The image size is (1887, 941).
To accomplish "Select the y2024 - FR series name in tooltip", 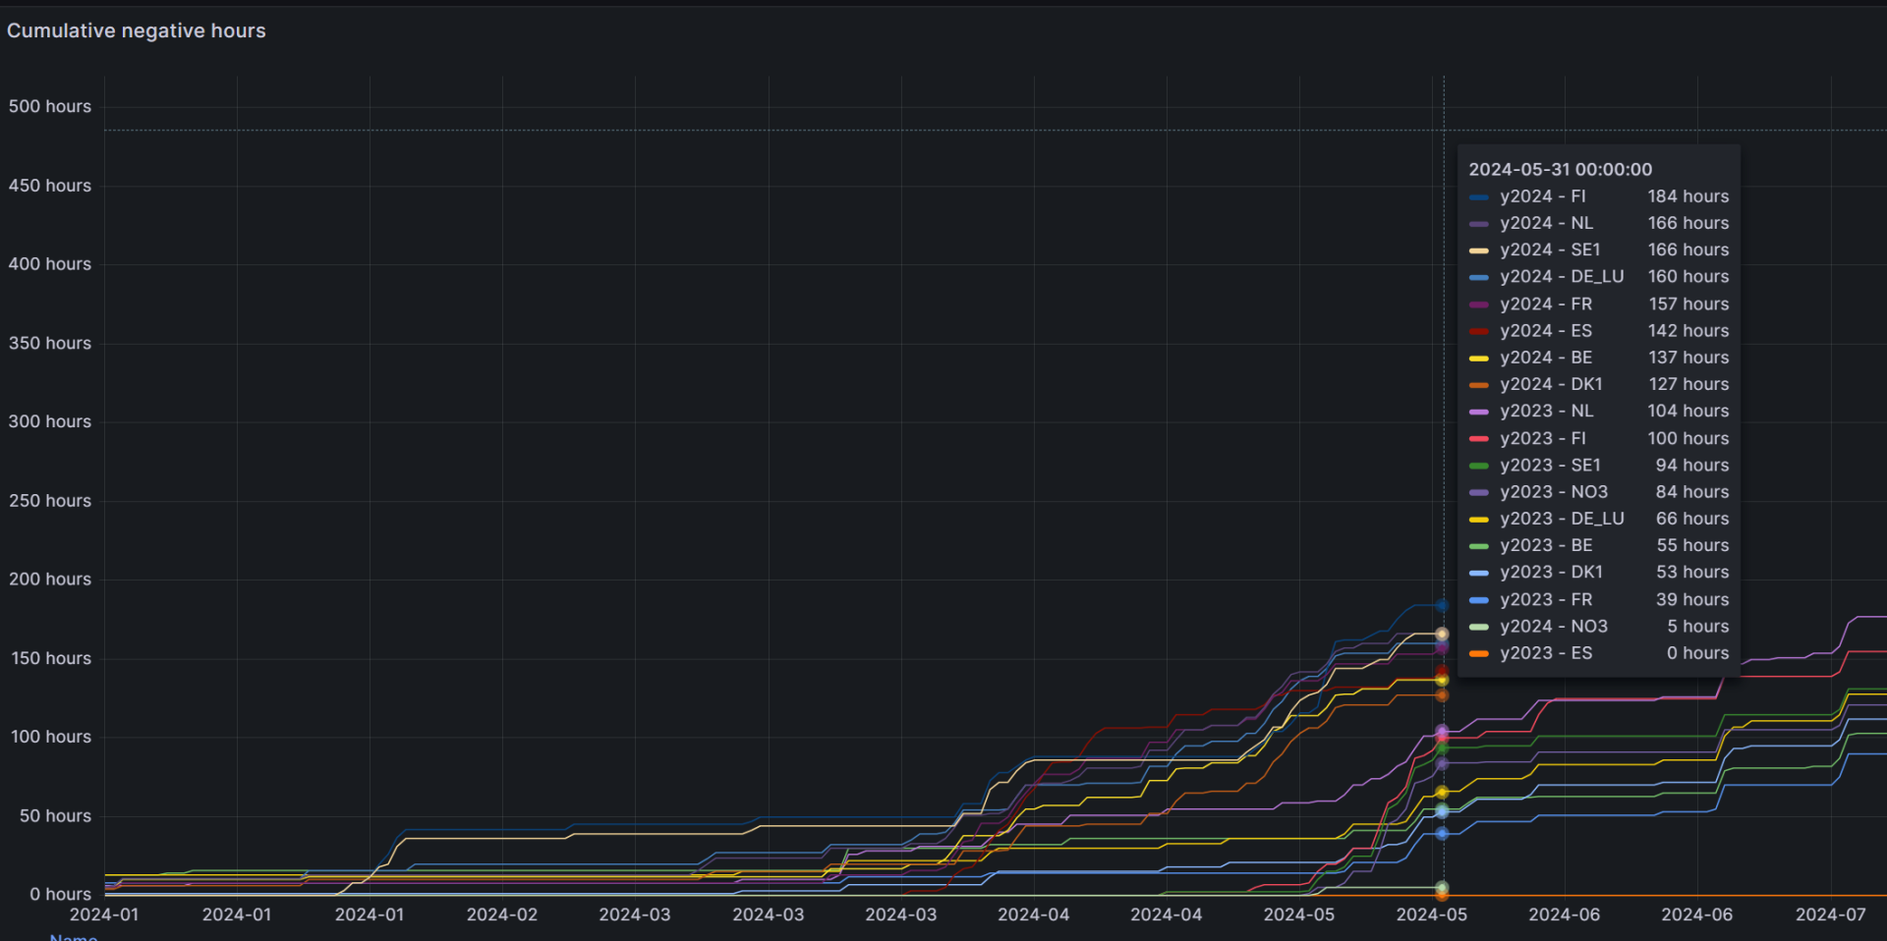I will (x=1547, y=304).
